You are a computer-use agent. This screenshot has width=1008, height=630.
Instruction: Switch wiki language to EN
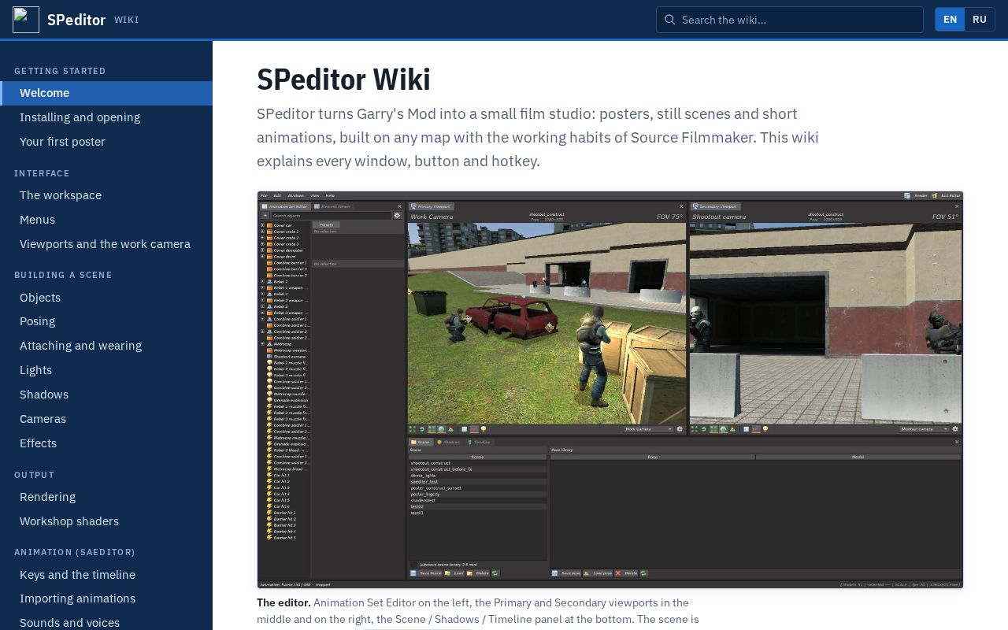(951, 20)
